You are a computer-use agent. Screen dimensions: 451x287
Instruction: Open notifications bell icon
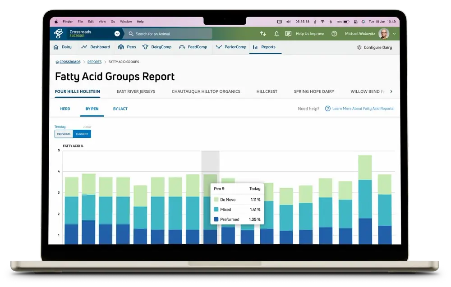(276, 34)
